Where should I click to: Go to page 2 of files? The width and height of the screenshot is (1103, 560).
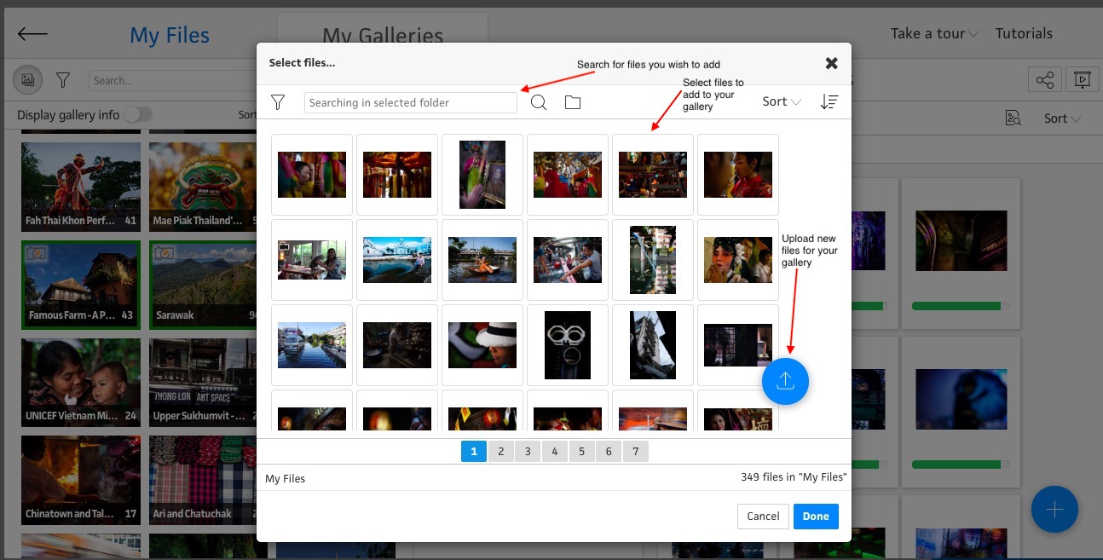tap(501, 452)
